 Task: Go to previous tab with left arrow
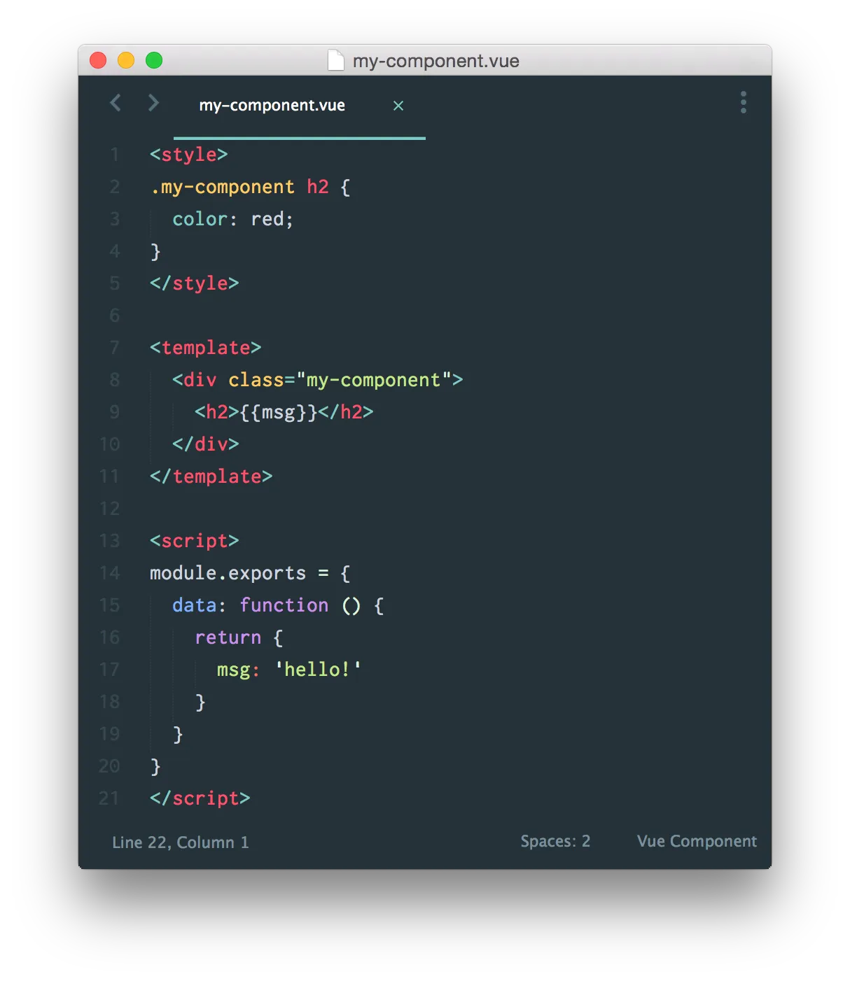[116, 103]
